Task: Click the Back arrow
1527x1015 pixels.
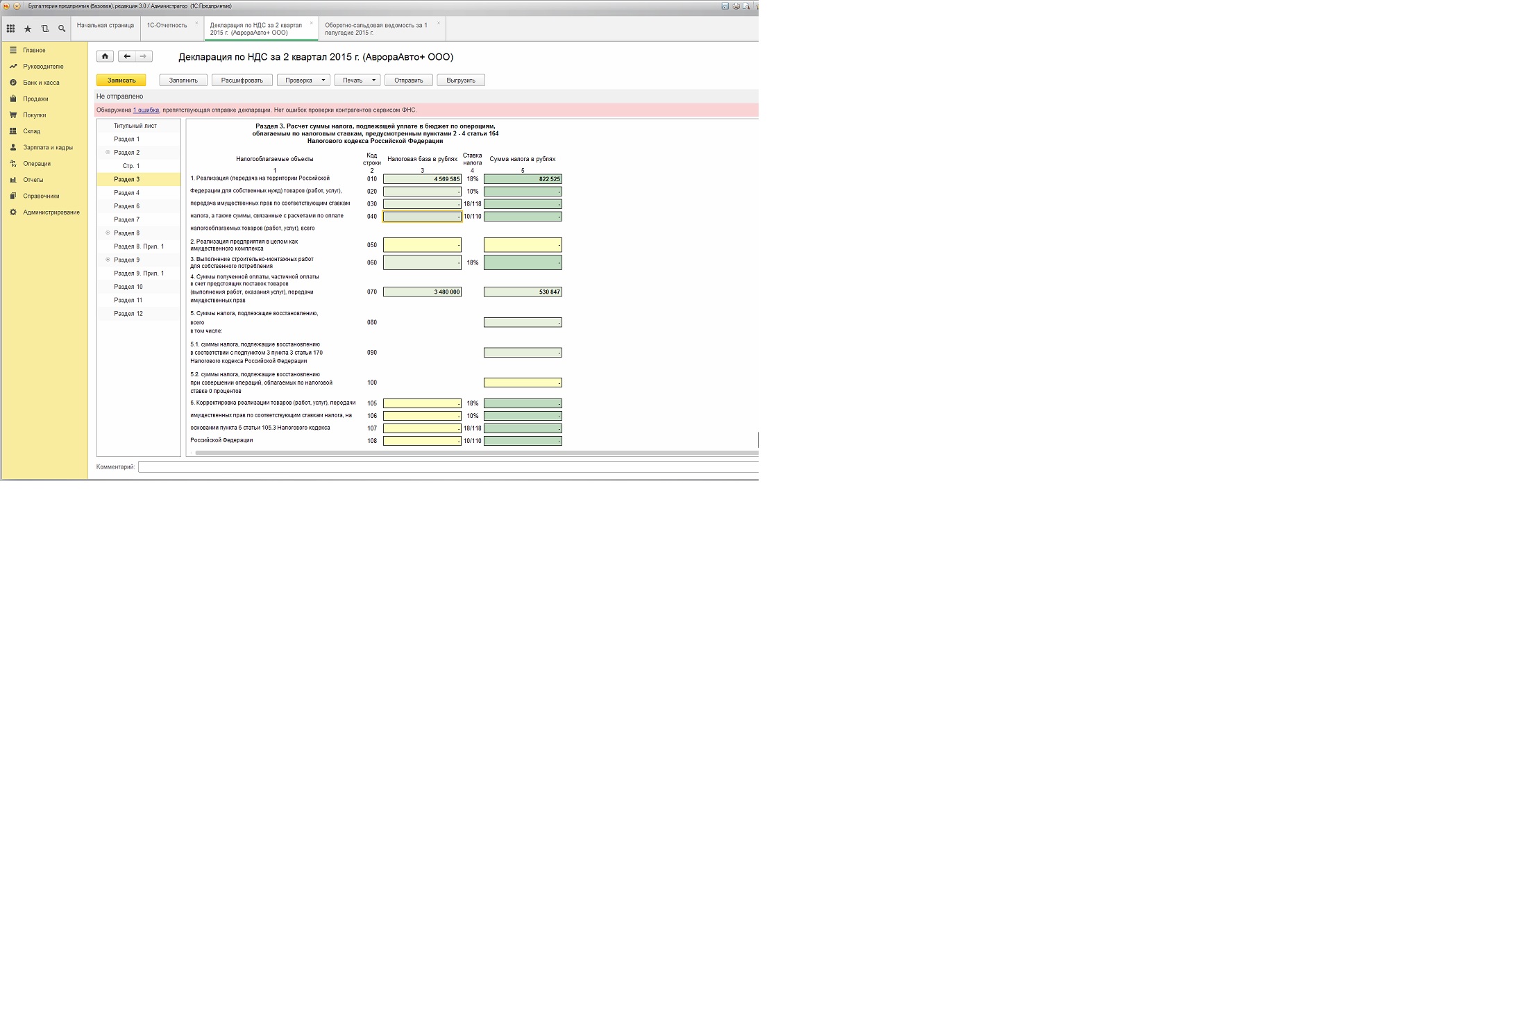Action: [127, 56]
